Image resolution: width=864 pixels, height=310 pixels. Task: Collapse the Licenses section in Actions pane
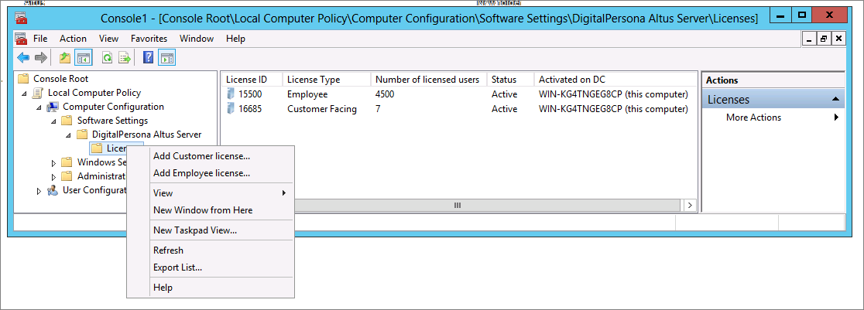(x=836, y=100)
